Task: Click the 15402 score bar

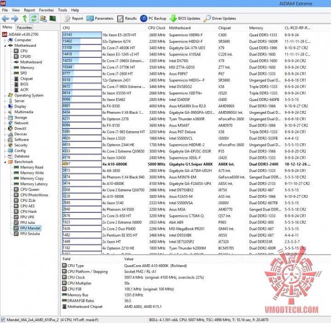Action: pyautogui.click(x=82, y=41)
